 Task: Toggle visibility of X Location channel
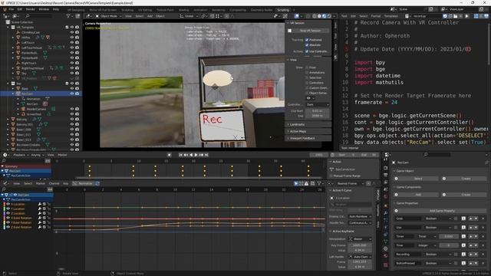click(8, 205)
